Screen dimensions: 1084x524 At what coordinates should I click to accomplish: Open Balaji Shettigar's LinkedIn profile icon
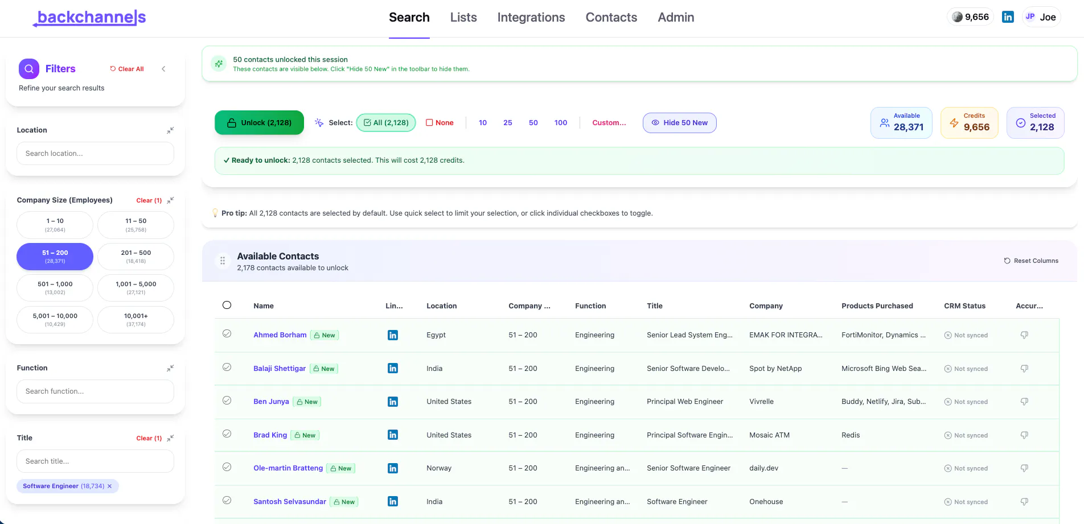coord(393,368)
